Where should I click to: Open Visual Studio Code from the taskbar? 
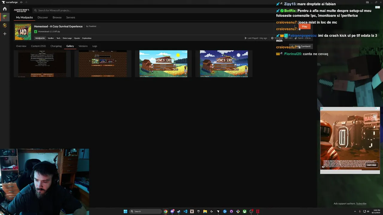click(x=185, y=211)
